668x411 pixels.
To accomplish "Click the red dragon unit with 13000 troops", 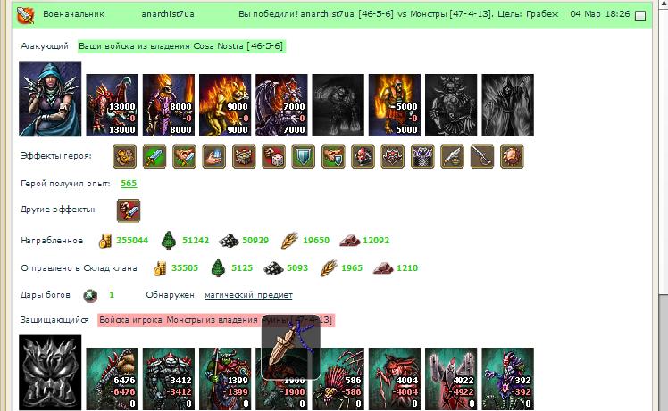I will click(x=112, y=105).
